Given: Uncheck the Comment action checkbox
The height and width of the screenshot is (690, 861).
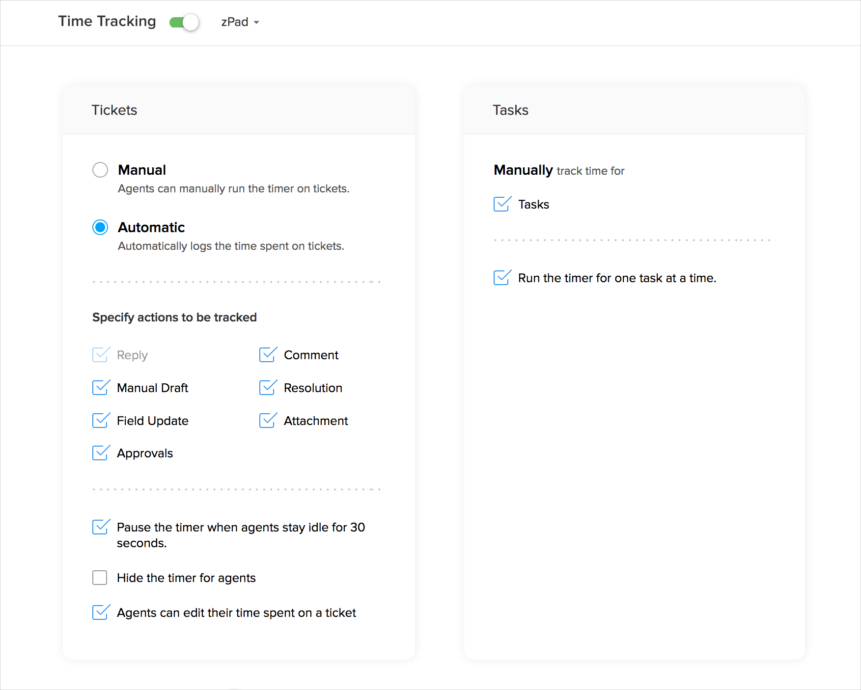Looking at the screenshot, I should point(267,355).
